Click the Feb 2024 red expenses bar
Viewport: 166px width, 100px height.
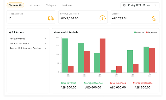87,62
